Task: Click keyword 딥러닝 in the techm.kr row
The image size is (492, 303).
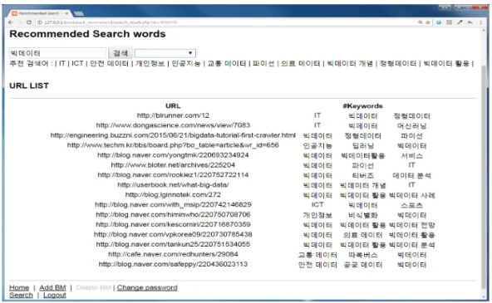Action: [x=362, y=146]
